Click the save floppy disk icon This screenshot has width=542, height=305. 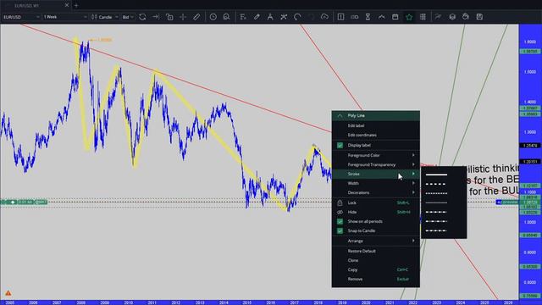pyautogui.click(x=479, y=17)
